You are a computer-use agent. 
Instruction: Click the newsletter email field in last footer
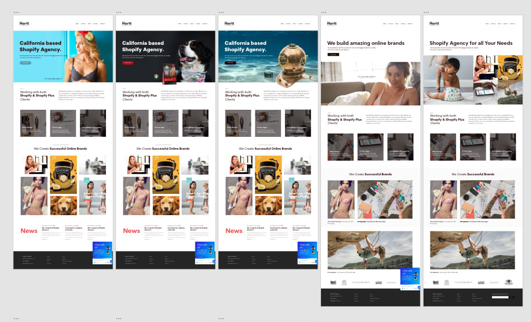coord(500,297)
